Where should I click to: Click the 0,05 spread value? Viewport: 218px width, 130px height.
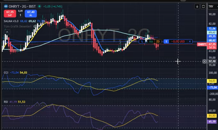point(20,11)
